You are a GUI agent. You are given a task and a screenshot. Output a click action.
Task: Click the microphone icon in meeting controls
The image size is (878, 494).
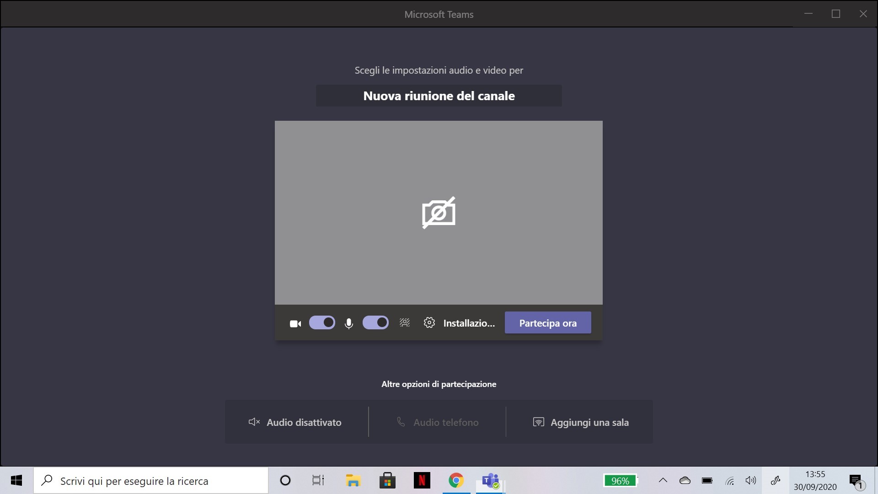pos(349,323)
